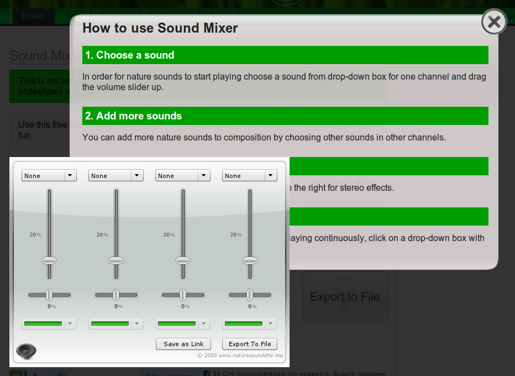The height and width of the screenshot is (376, 515).
Task: Click the fourth channel's horizontal pan knob
Action: click(x=250, y=295)
